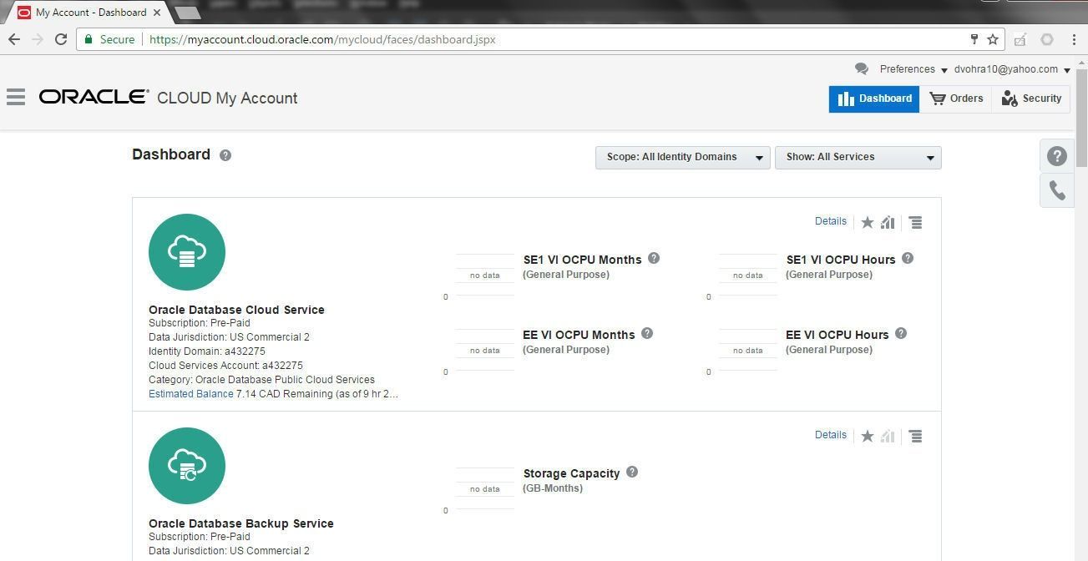Click 'Category: Oracle Database Public Cloud Services'

point(261,380)
